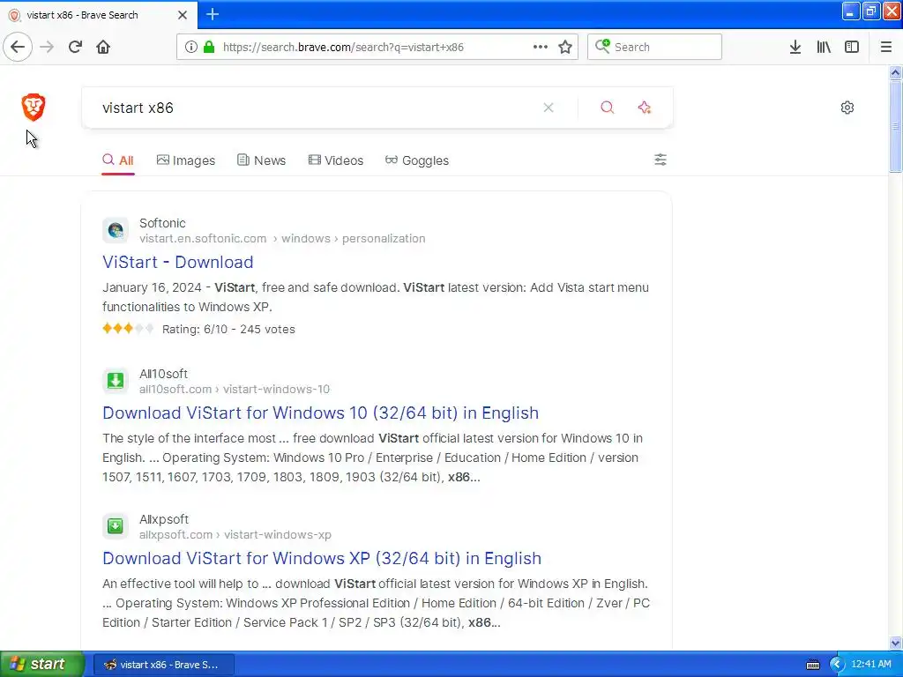This screenshot has width=903, height=677.
Task: Click the Allxpsoft result favicon
Action: [116, 526]
